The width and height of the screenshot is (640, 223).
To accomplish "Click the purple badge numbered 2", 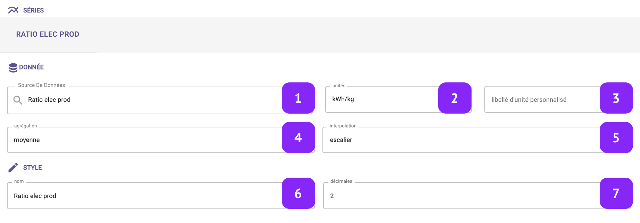I will (455, 98).
